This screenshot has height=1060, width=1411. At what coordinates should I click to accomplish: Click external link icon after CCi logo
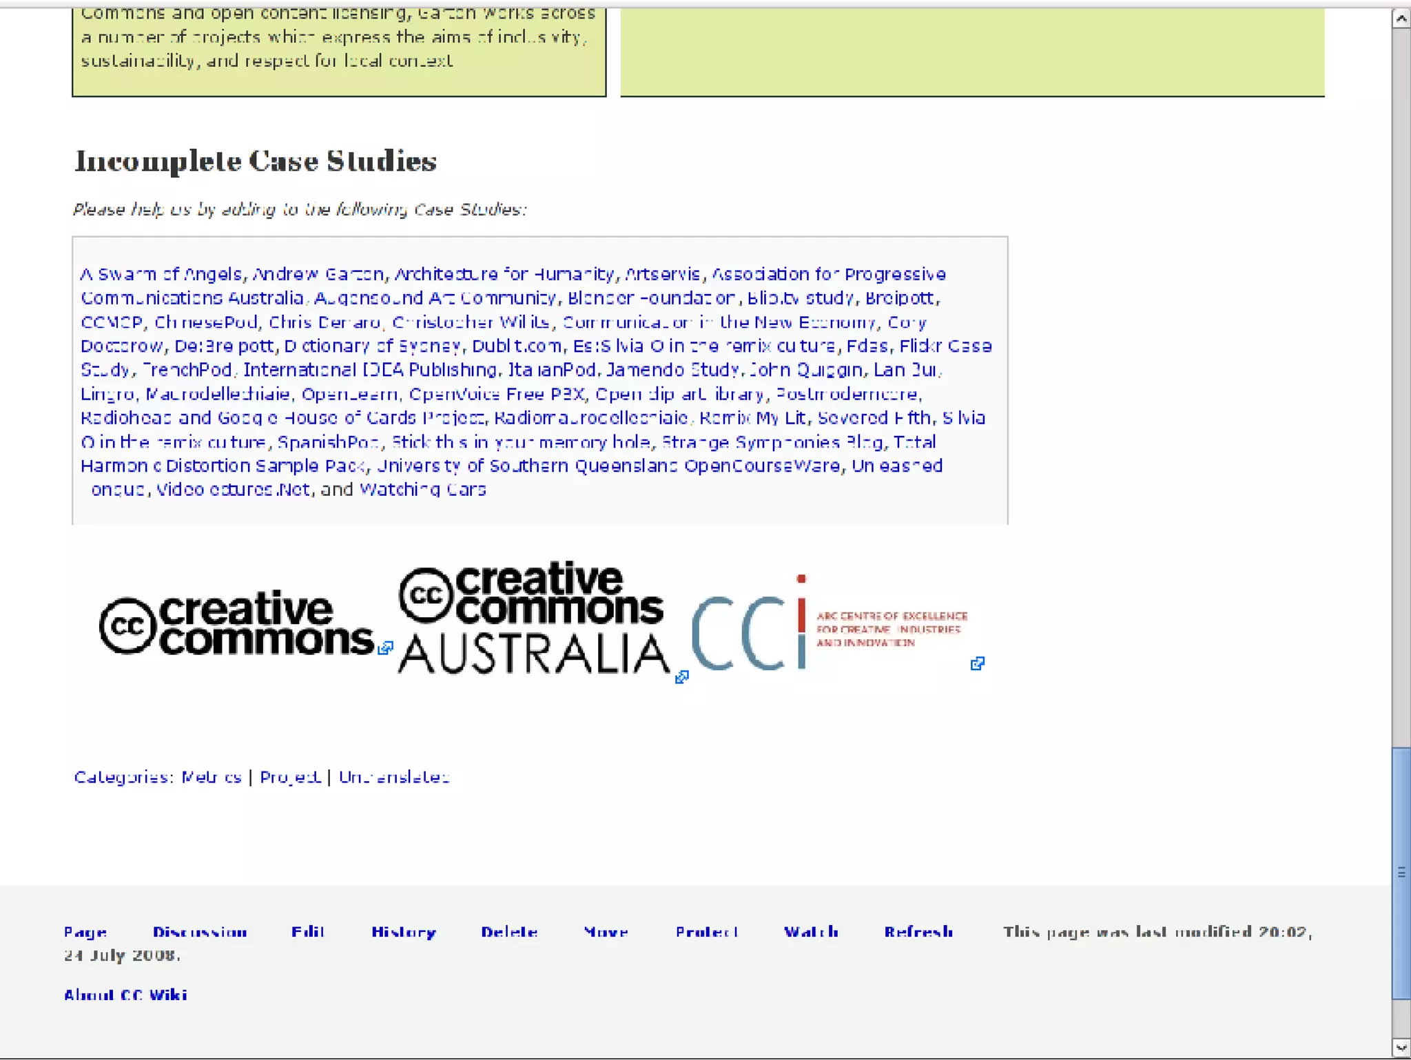pyautogui.click(x=977, y=663)
